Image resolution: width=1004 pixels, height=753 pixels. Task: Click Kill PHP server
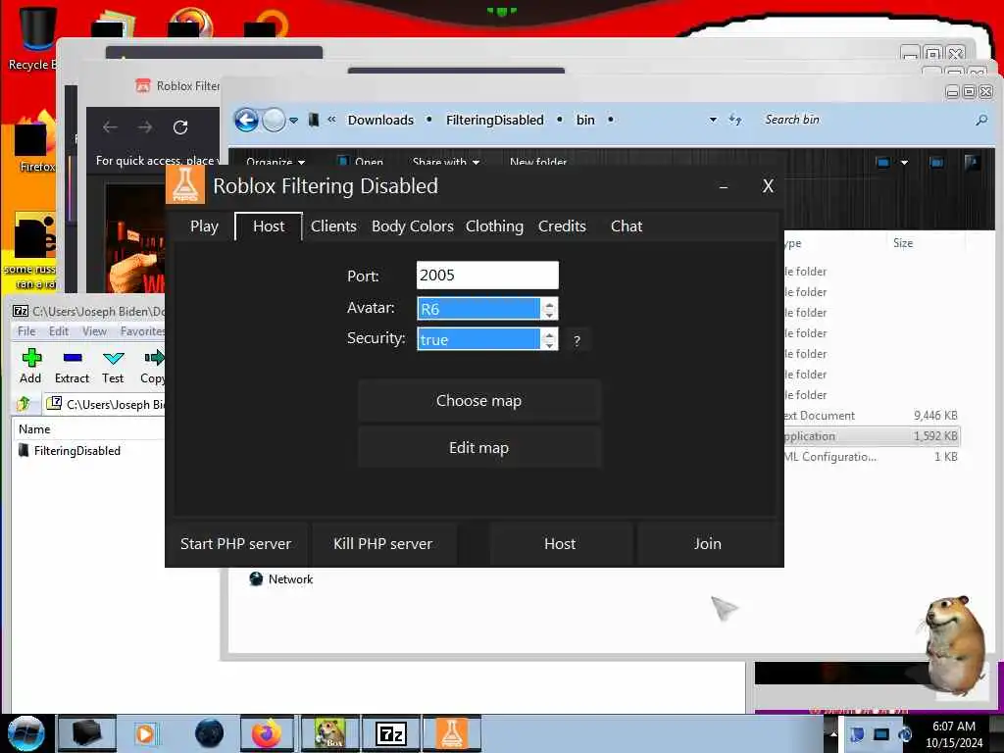(383, 543)
